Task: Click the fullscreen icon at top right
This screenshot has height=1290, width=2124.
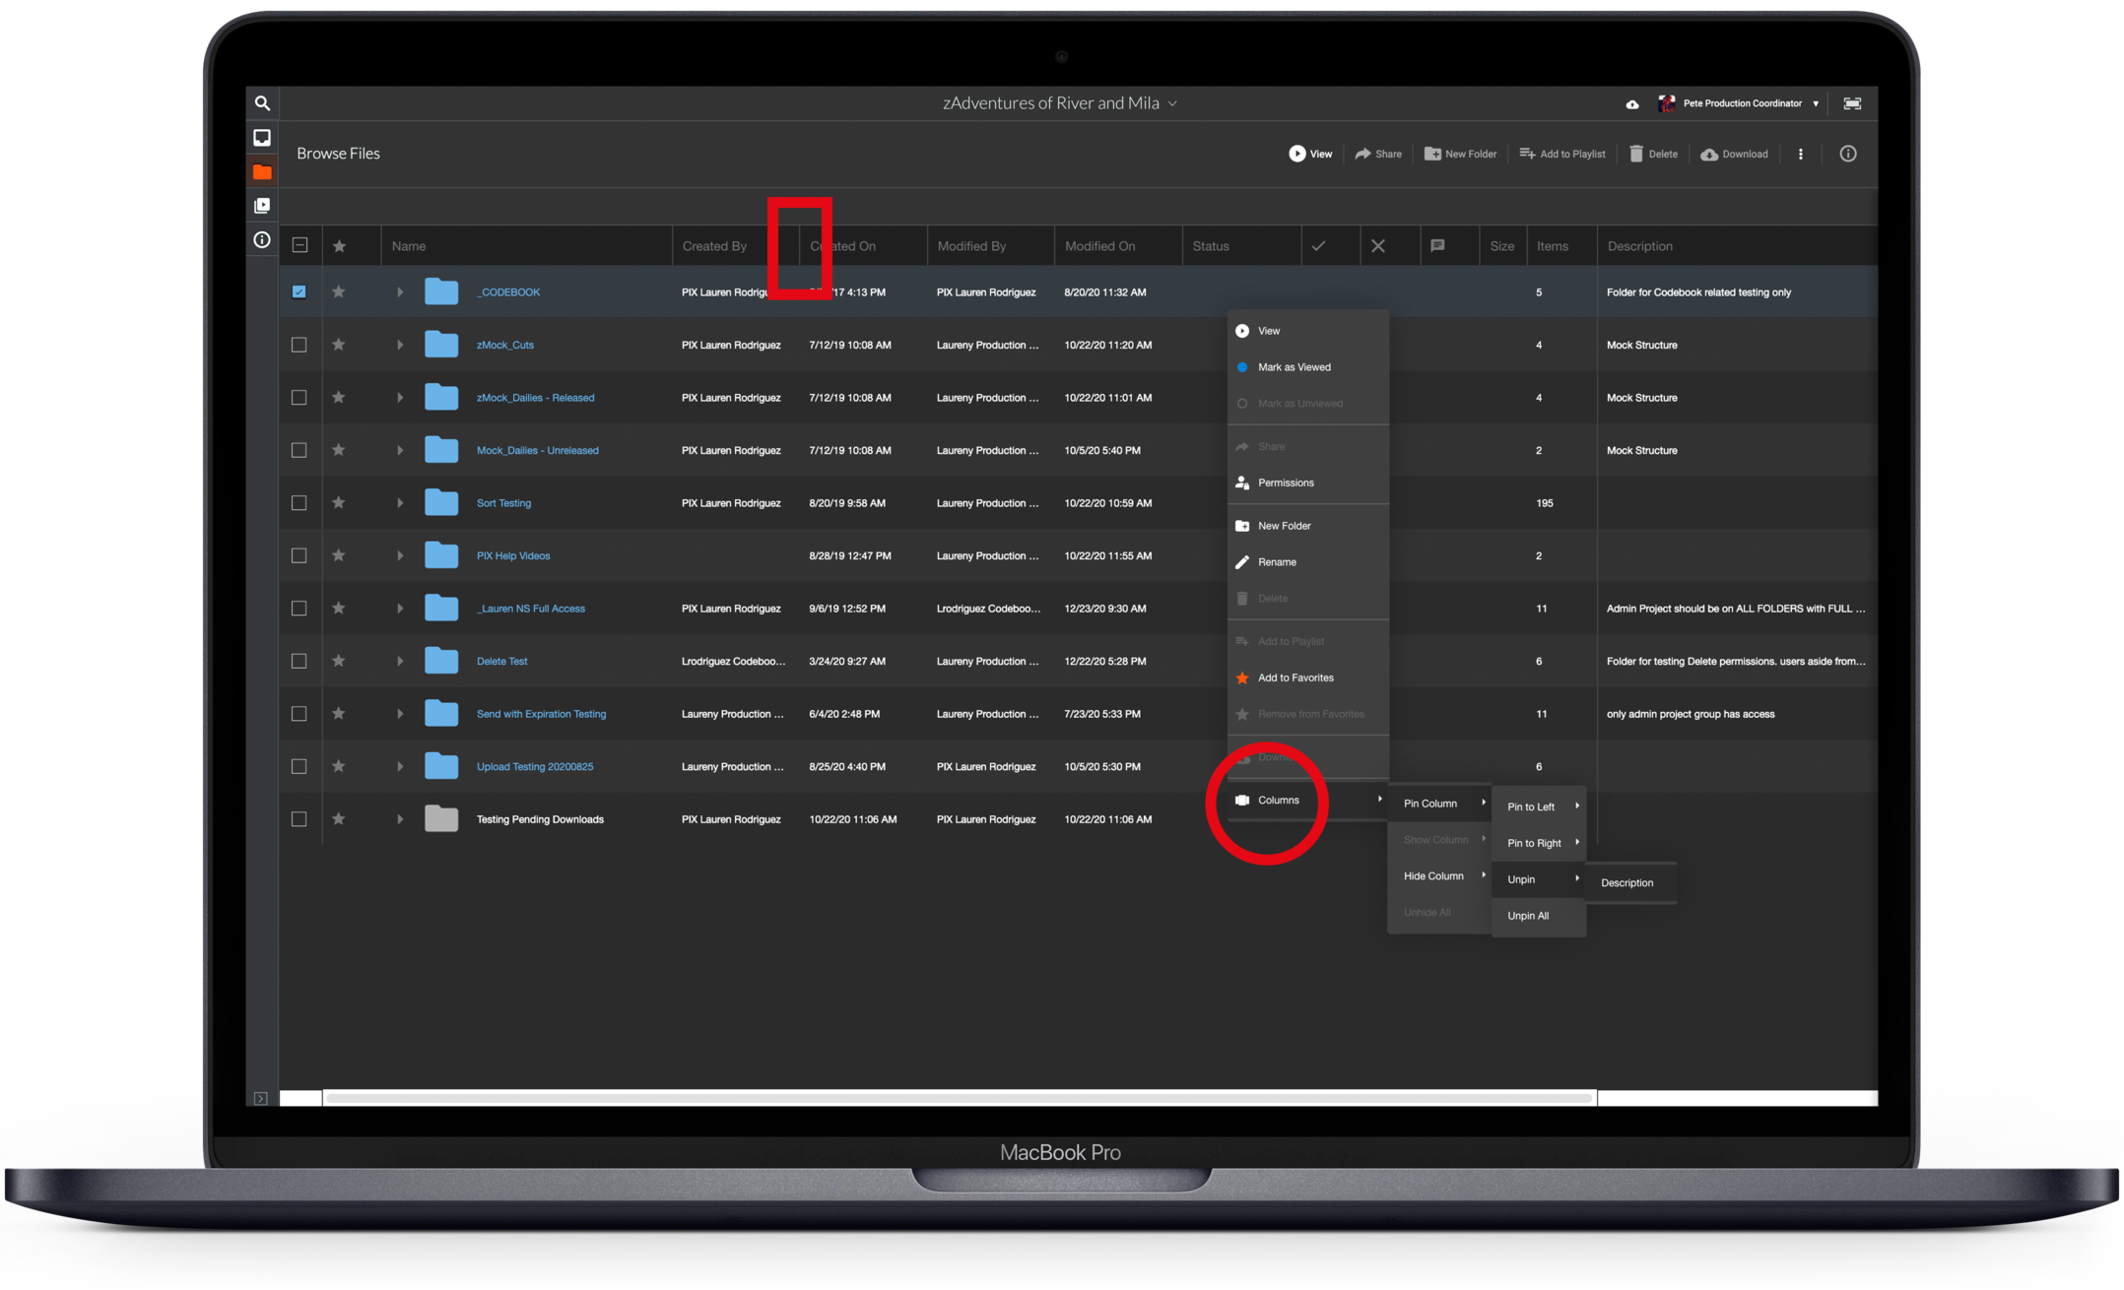Action: [1852, 103]
